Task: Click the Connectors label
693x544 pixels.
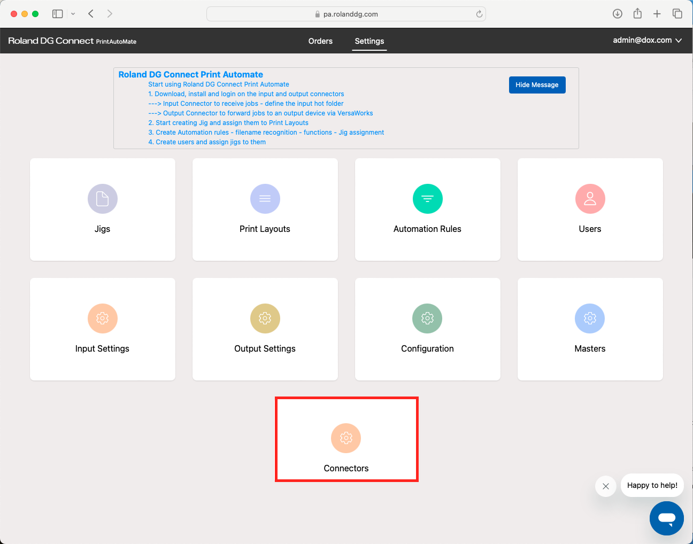Action: pos(346,468)
